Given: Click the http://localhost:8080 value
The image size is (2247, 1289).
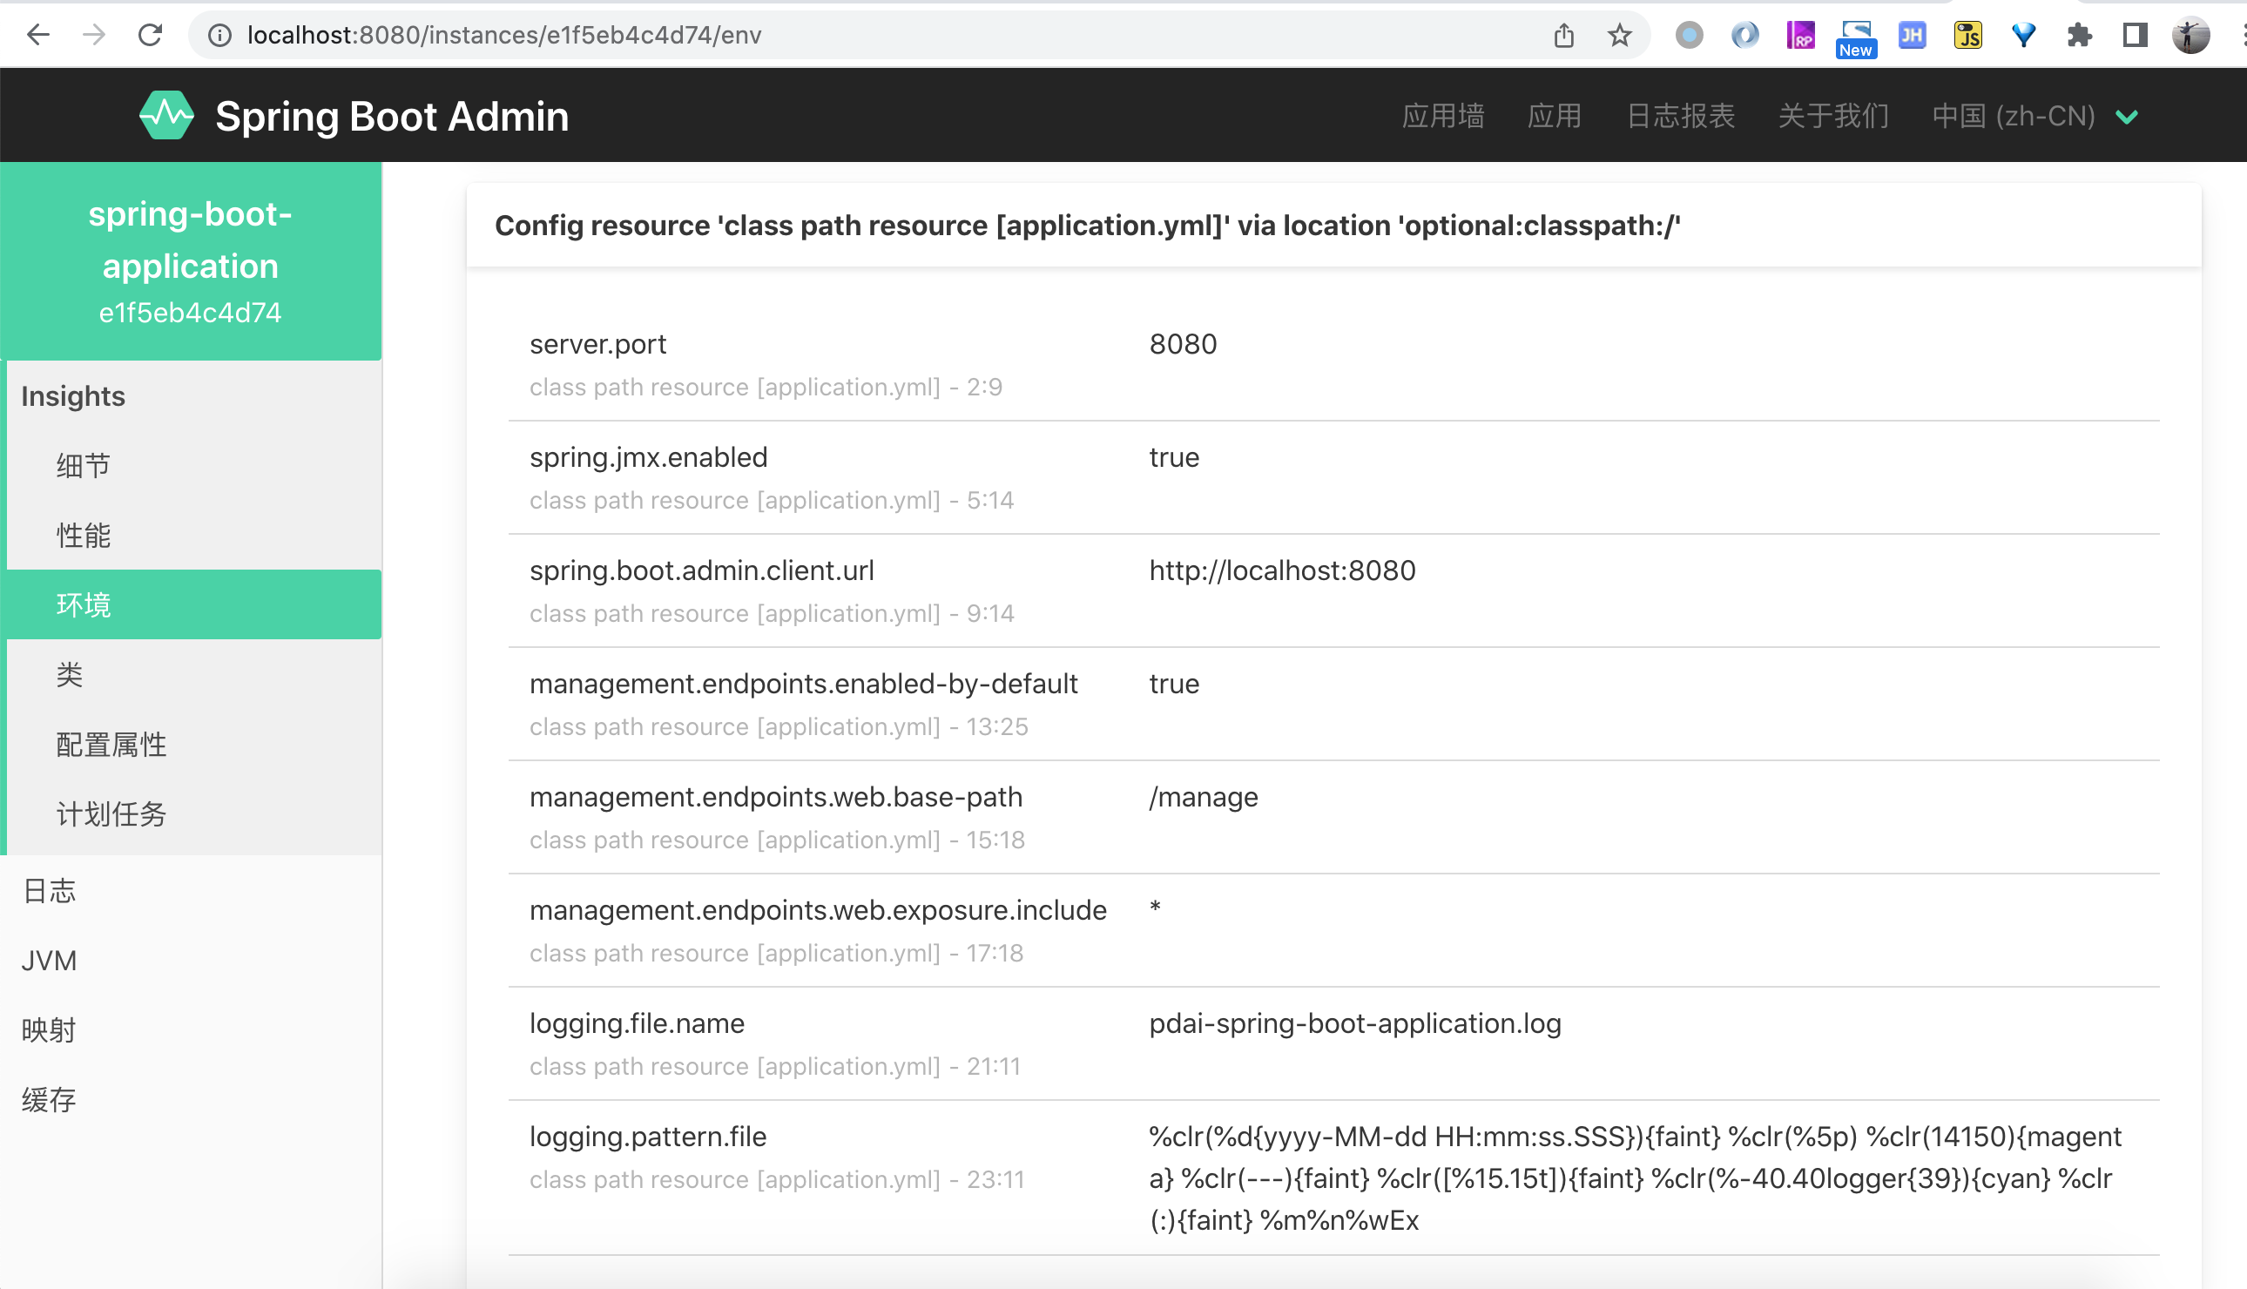Looking at the screenshot, I should [1282, 571].
